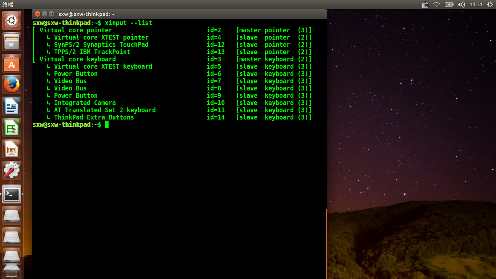Click the Virtual core pointer line
Viewport: 496px width, 279px height.
(x=172, y=30)
